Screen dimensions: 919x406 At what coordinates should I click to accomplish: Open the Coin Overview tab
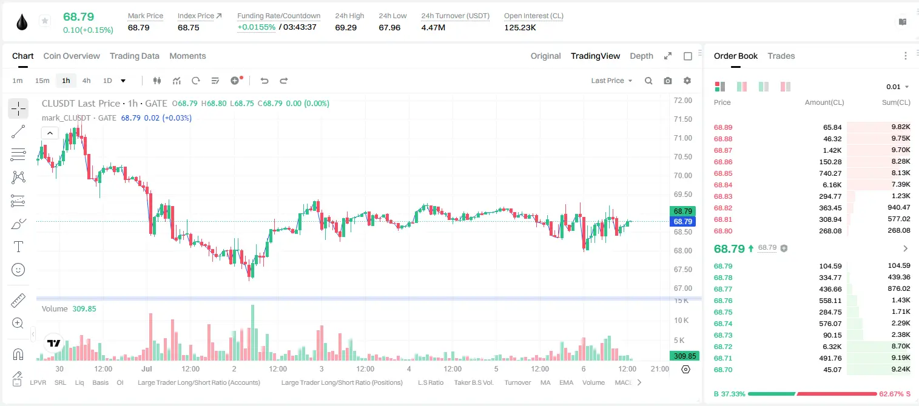[x=72, y=56]
